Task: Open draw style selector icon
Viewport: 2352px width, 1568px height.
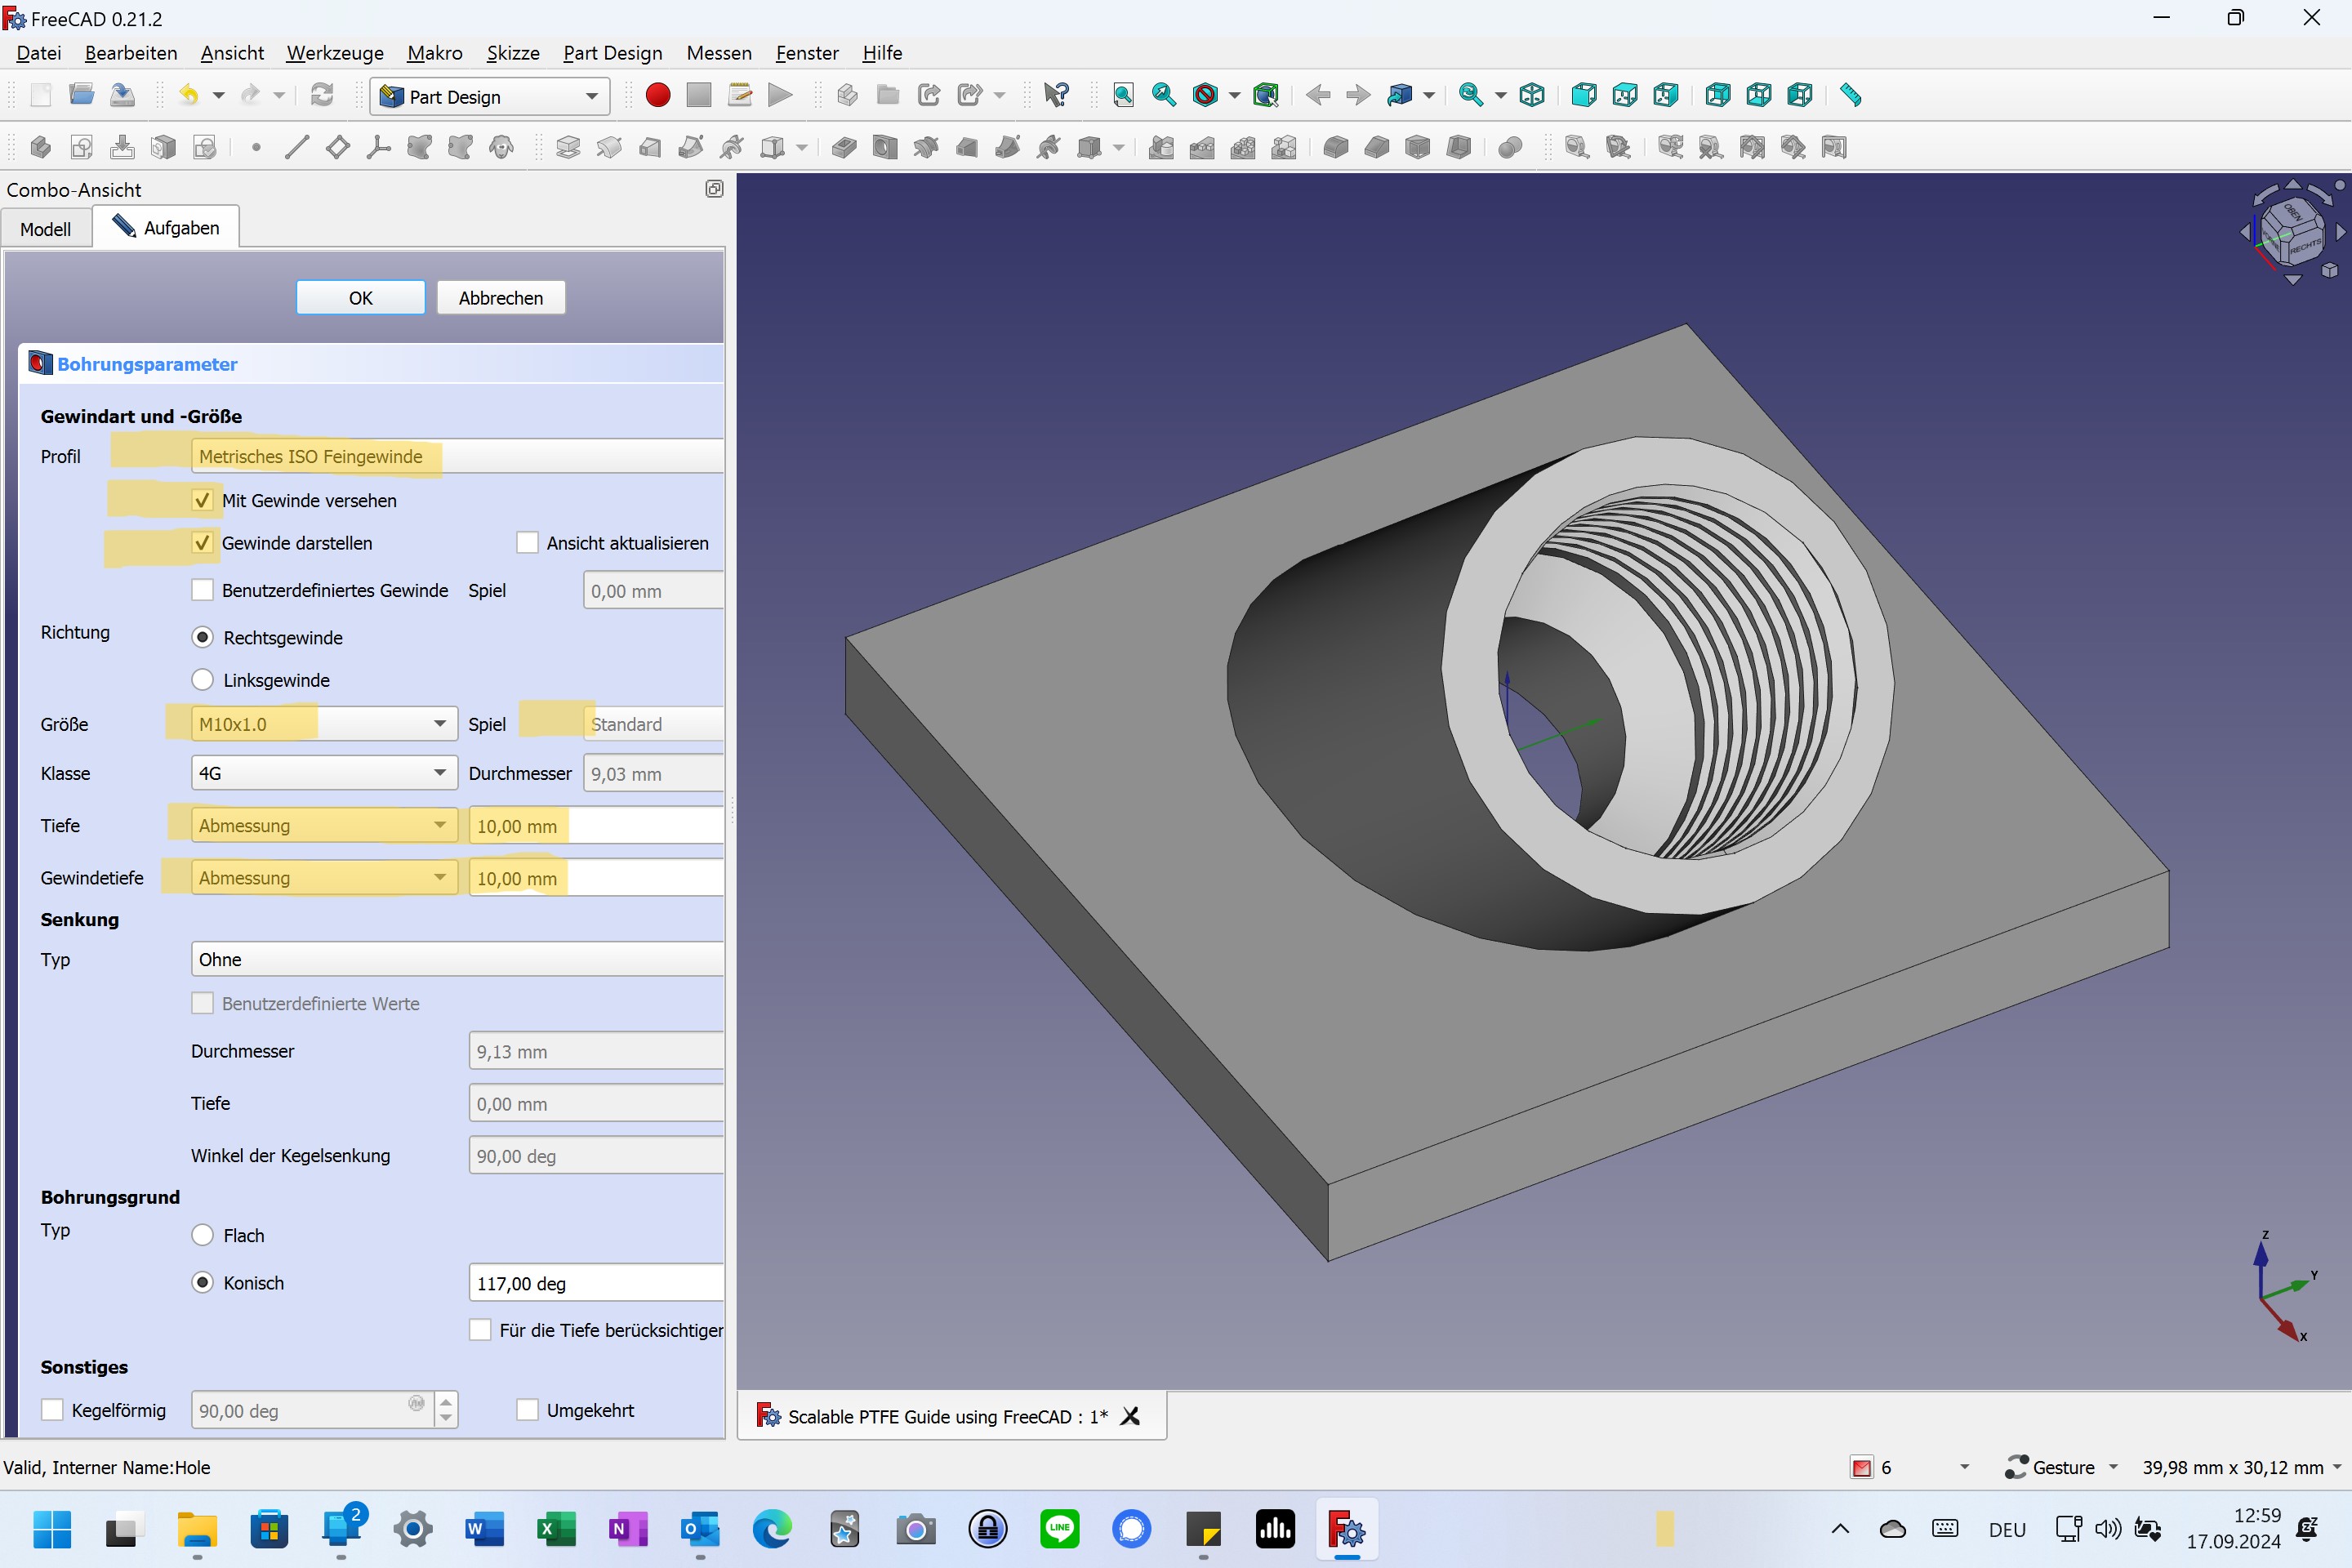Action: point(1206,95)
